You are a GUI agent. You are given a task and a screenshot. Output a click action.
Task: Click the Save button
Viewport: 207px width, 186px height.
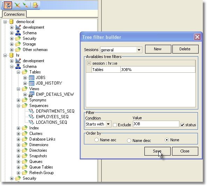(x=157, y=151)
